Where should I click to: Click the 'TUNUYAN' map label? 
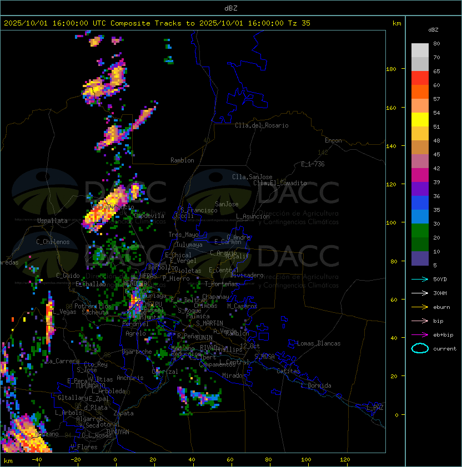click(118, 432)
